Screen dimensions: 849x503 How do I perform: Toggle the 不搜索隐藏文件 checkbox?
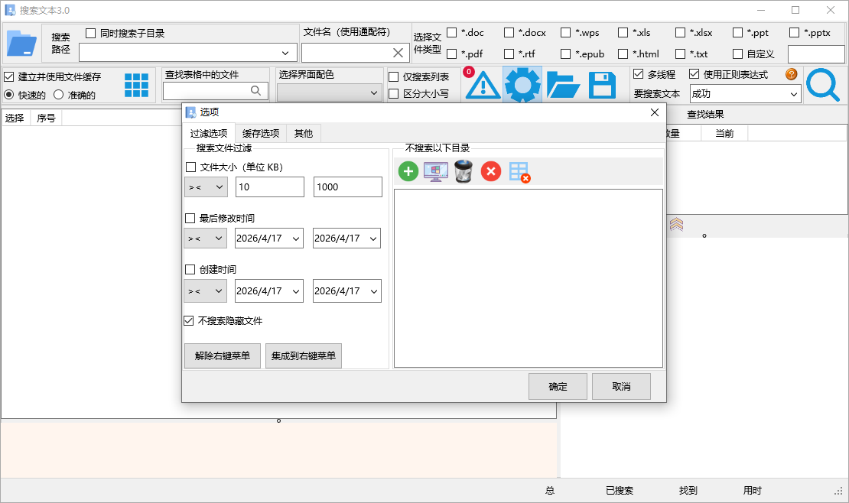189,320
